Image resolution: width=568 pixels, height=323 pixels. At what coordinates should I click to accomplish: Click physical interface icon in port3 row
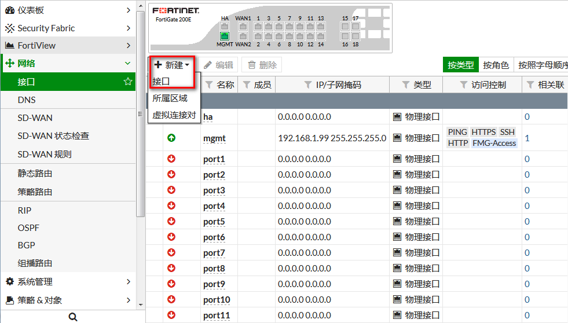(397, 190)
